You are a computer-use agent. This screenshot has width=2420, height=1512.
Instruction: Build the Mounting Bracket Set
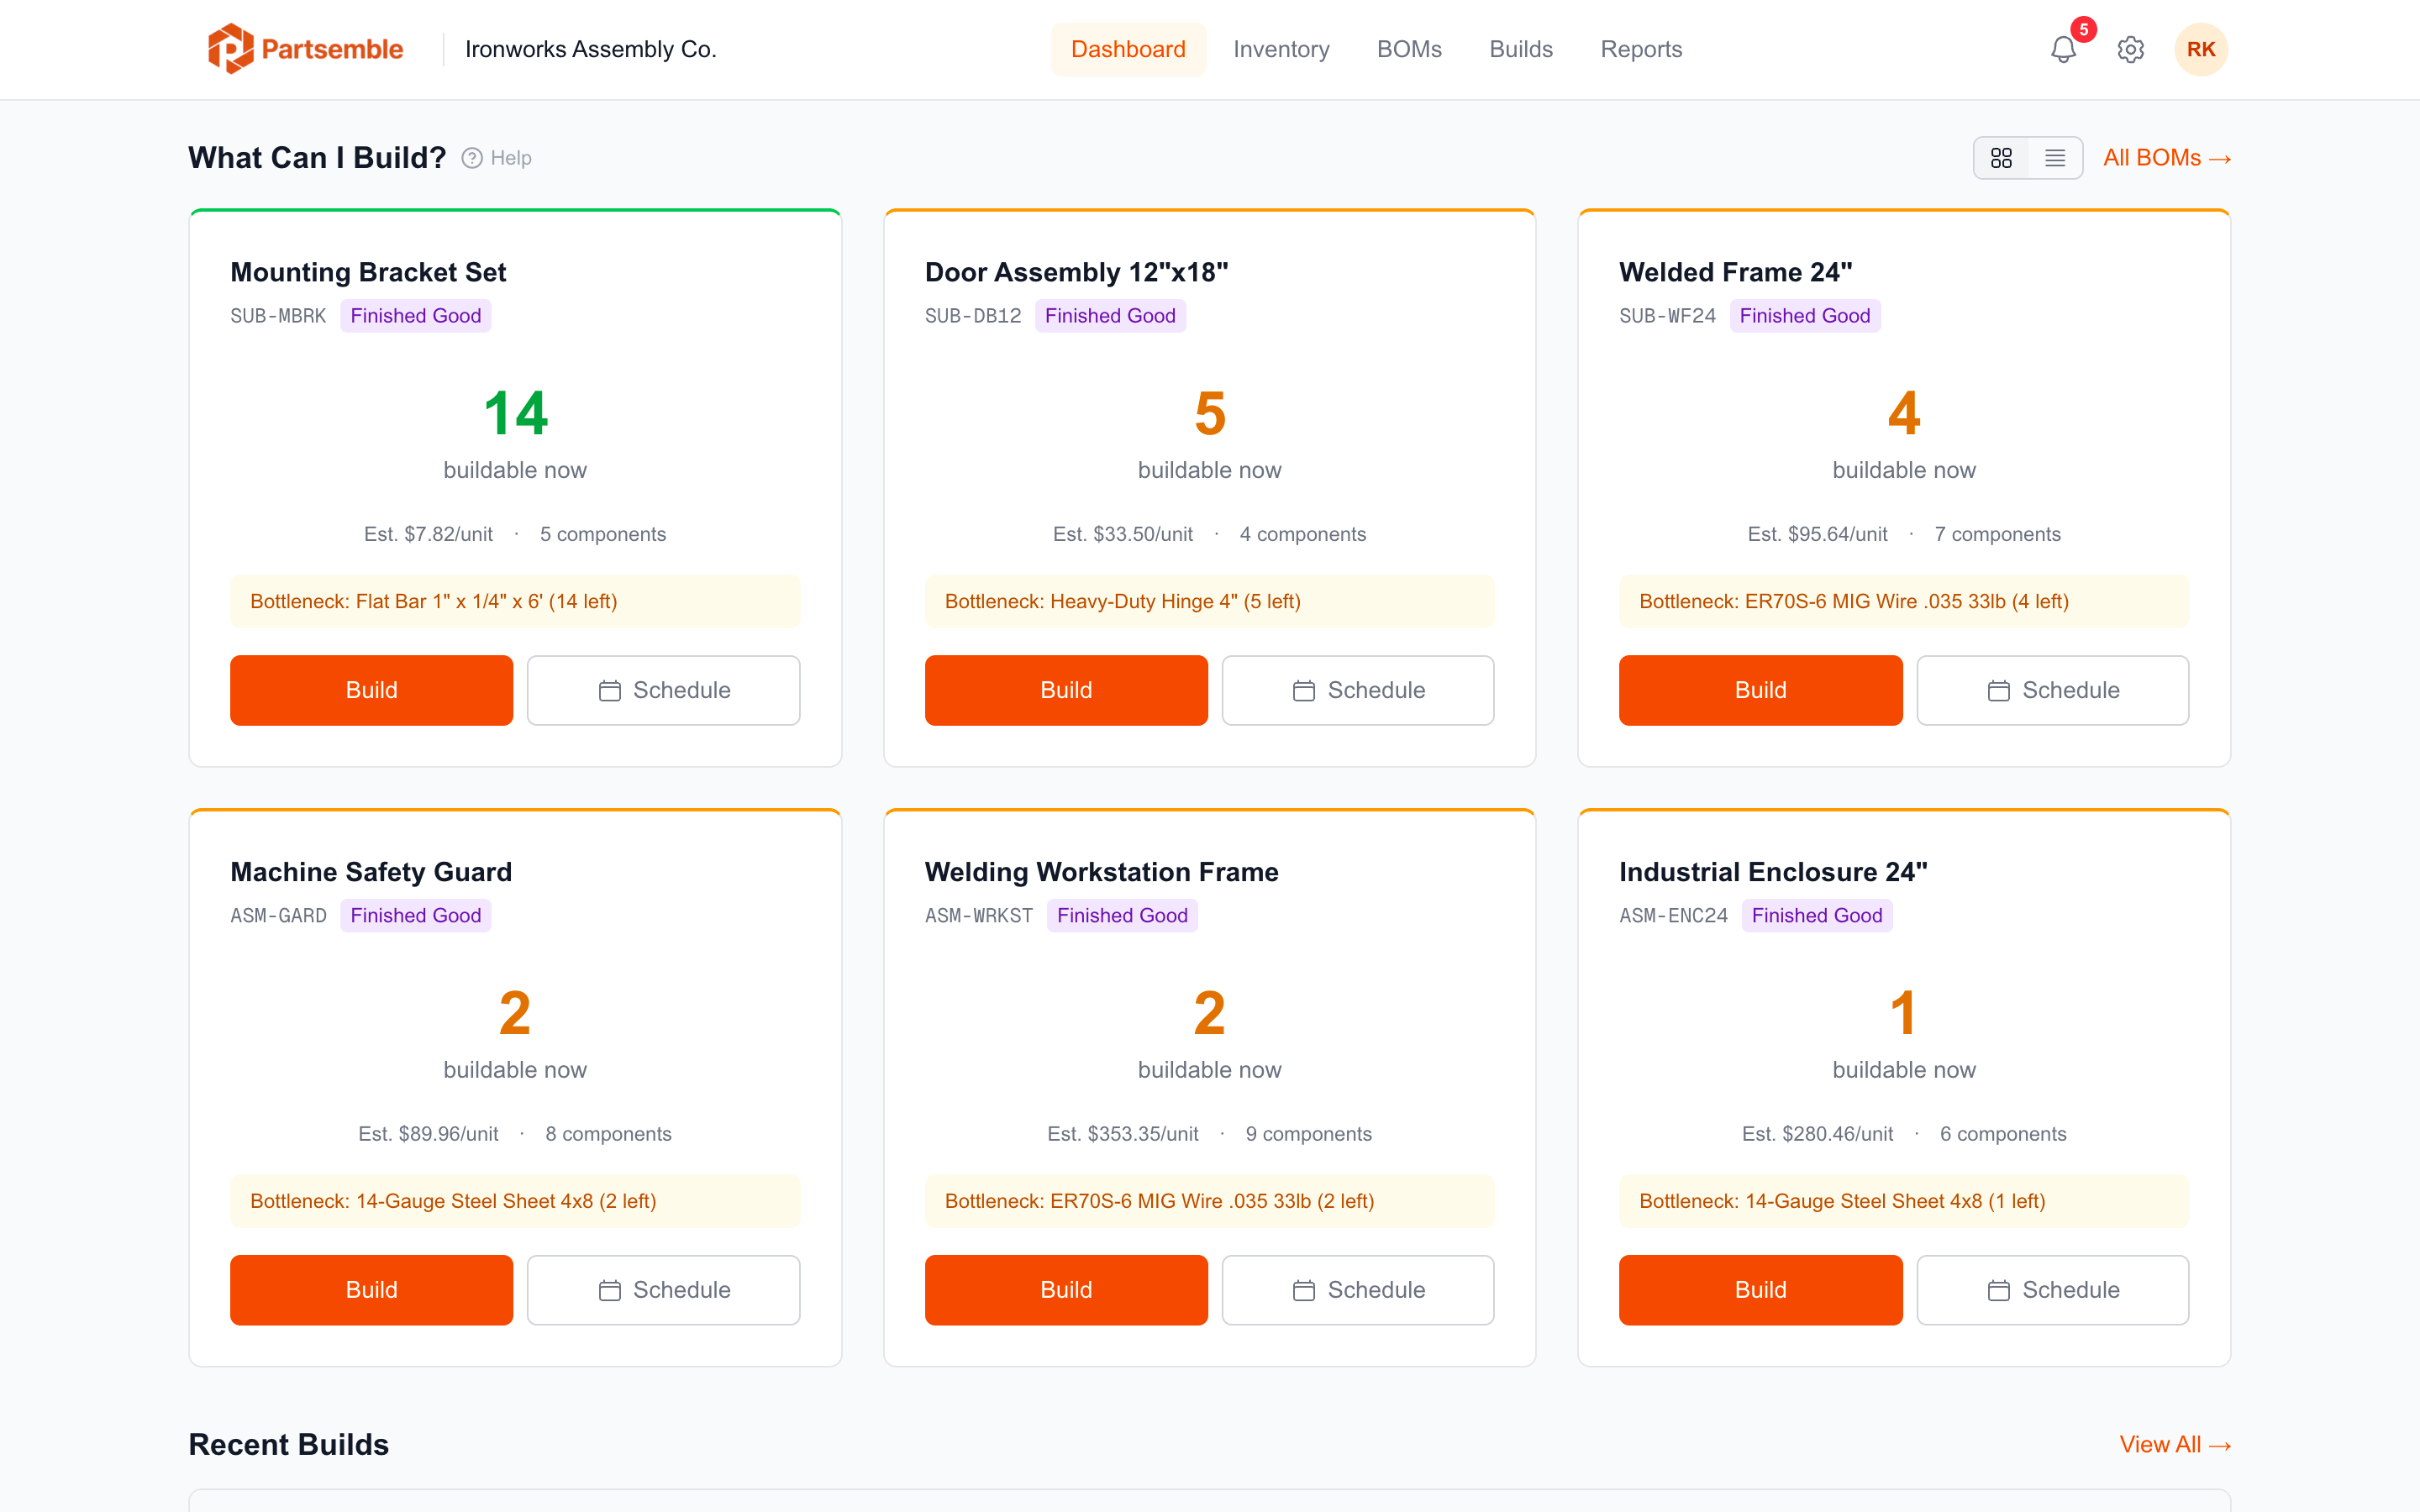[371, 690]
